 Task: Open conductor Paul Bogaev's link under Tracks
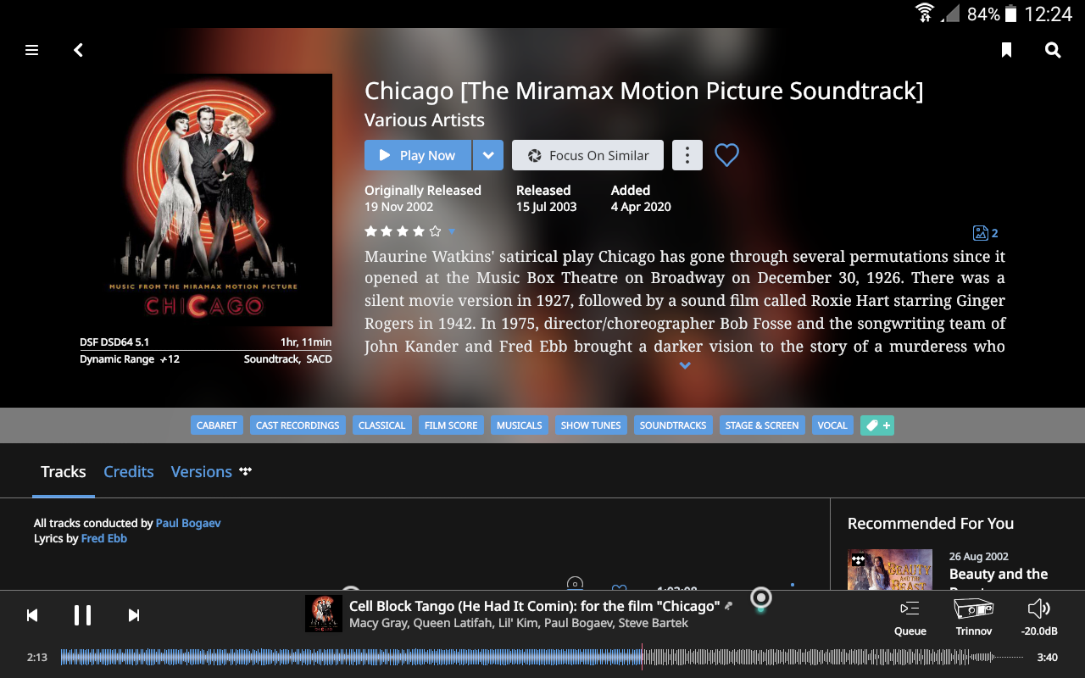coord(188,523)
